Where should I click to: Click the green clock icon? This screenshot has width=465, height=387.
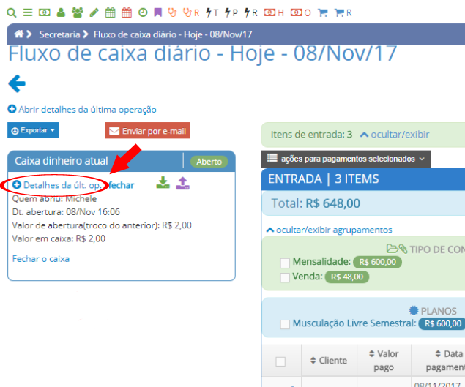pyautogui.click(x=142, y=12)
